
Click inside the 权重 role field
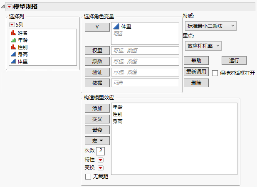145,50
